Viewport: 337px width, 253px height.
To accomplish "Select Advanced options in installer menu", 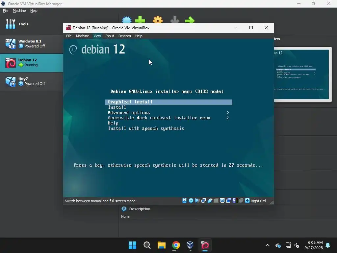I will [x=129, y=113].
